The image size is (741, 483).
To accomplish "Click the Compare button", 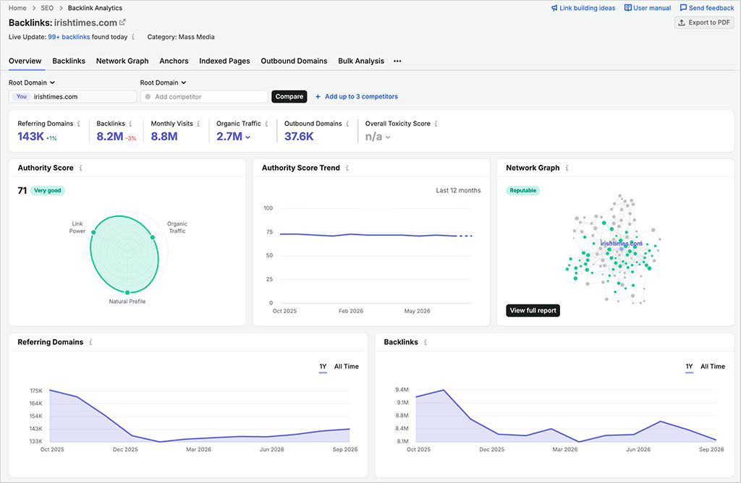I will click(x=289, y=97).
